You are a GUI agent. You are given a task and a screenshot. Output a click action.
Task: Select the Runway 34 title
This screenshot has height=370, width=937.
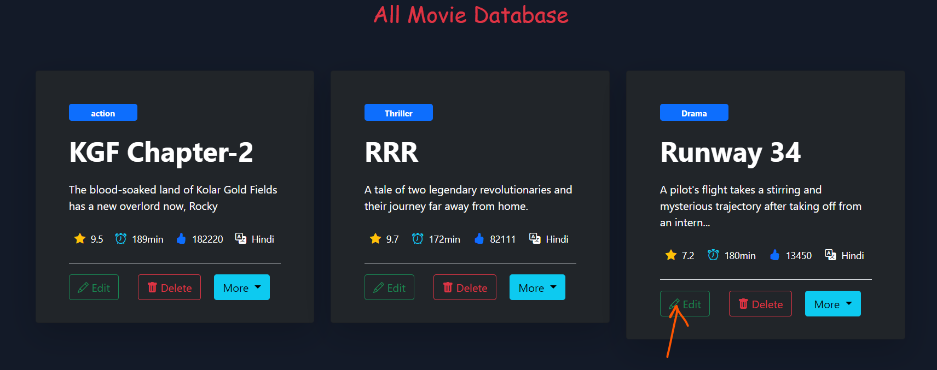(731, 153)
